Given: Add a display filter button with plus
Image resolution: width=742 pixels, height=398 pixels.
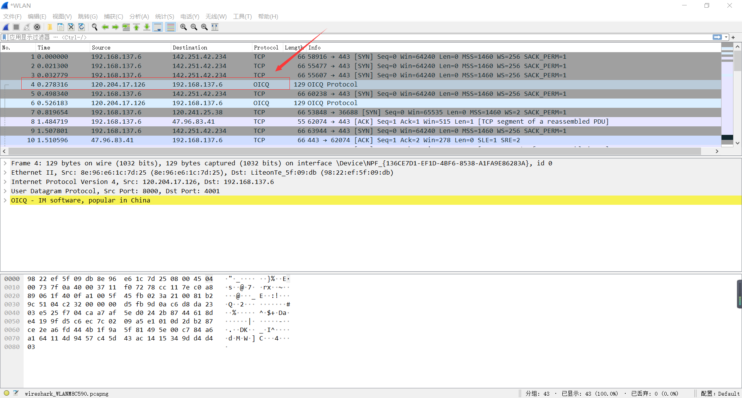Looking at the screenshot, I should (733, 37).
